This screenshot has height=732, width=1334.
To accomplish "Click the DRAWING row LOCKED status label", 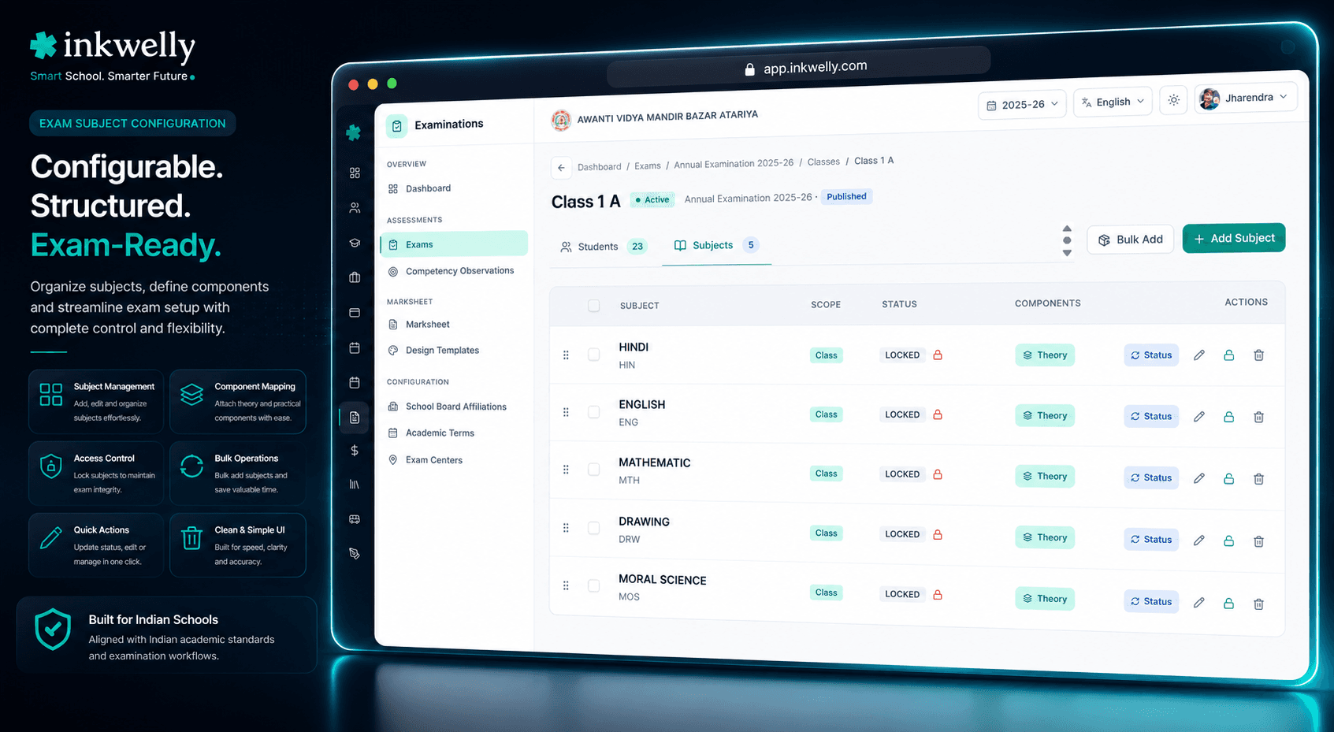I will [902, 534].
